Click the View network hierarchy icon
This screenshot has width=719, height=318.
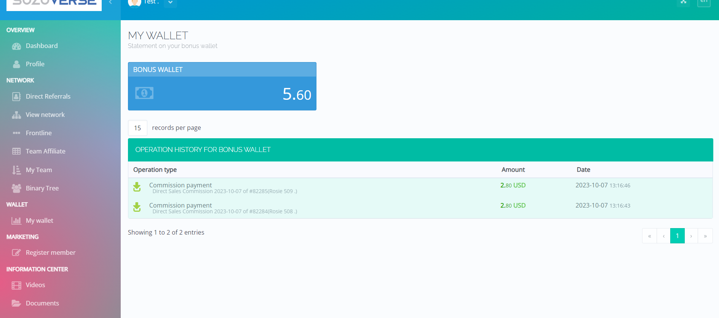click(16, 115)
